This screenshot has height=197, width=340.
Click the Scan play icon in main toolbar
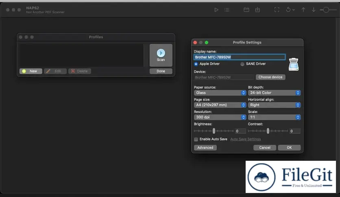216,10
